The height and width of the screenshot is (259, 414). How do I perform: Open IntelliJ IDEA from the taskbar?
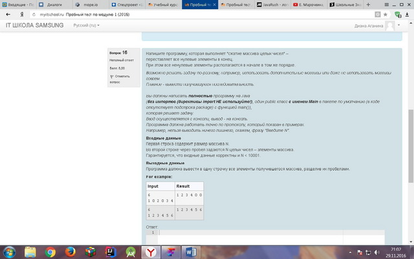pos(111,252)
